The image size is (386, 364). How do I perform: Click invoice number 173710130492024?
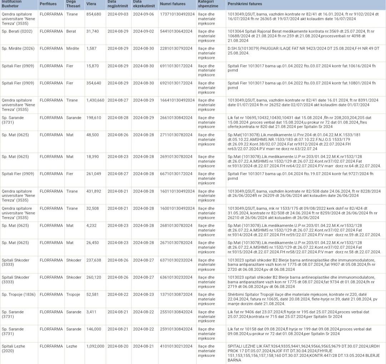177,14
